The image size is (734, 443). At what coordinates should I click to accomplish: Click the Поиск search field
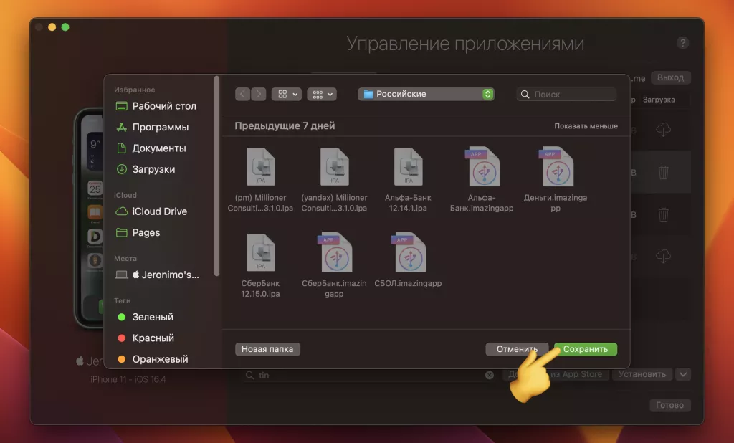tap(566, 94)
